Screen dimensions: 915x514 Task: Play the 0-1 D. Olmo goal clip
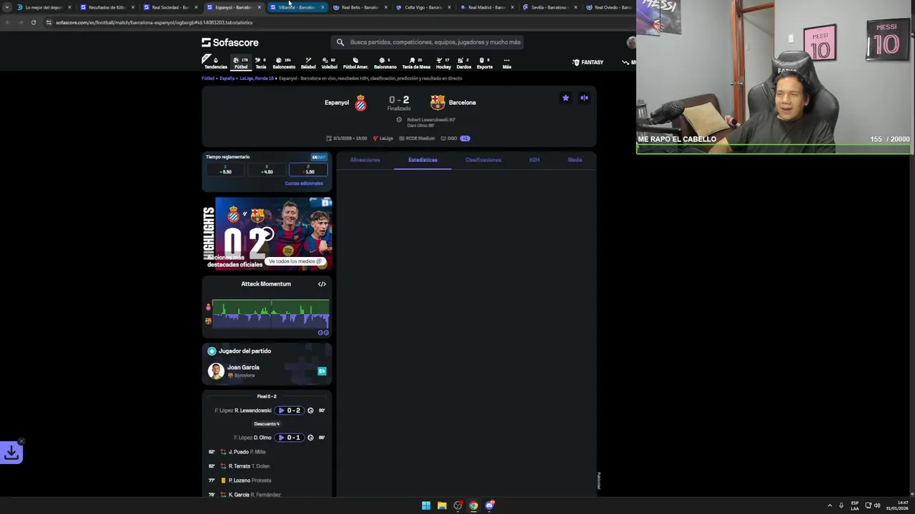[x=291, y=438]
